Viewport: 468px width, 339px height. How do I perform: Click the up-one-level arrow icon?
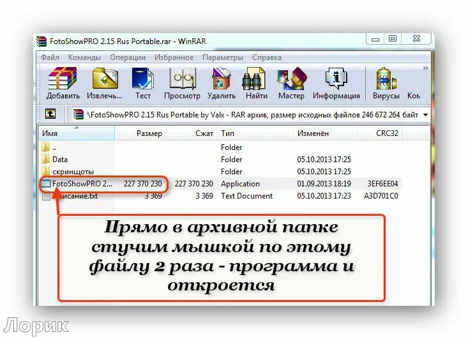(50, 114)
